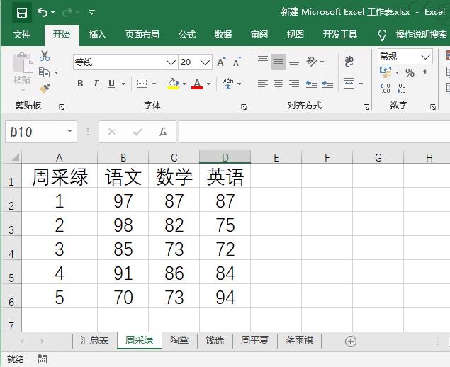Click the wén phonetic guide icon
Image resolution: width=450 pixels, height=367 pixels.
[228, 84]
